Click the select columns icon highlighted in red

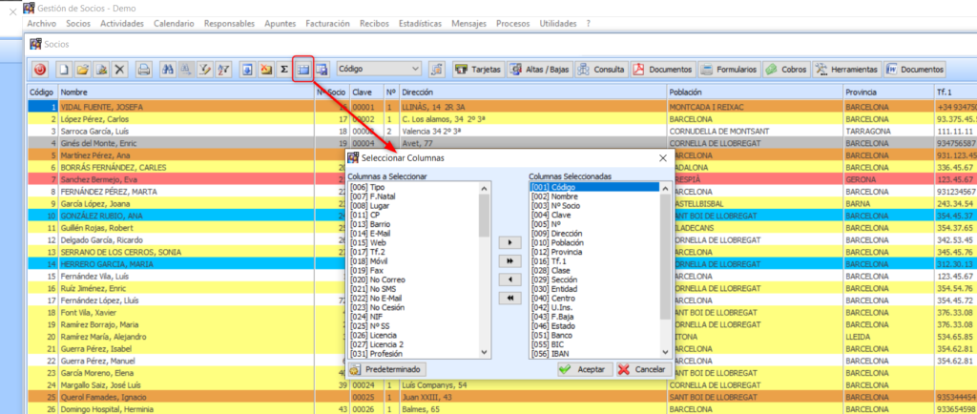303,70
